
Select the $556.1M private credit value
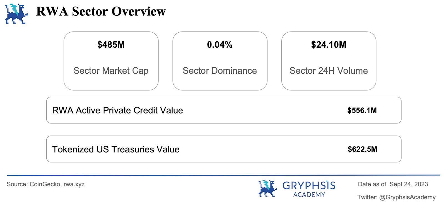coord(362,111)
